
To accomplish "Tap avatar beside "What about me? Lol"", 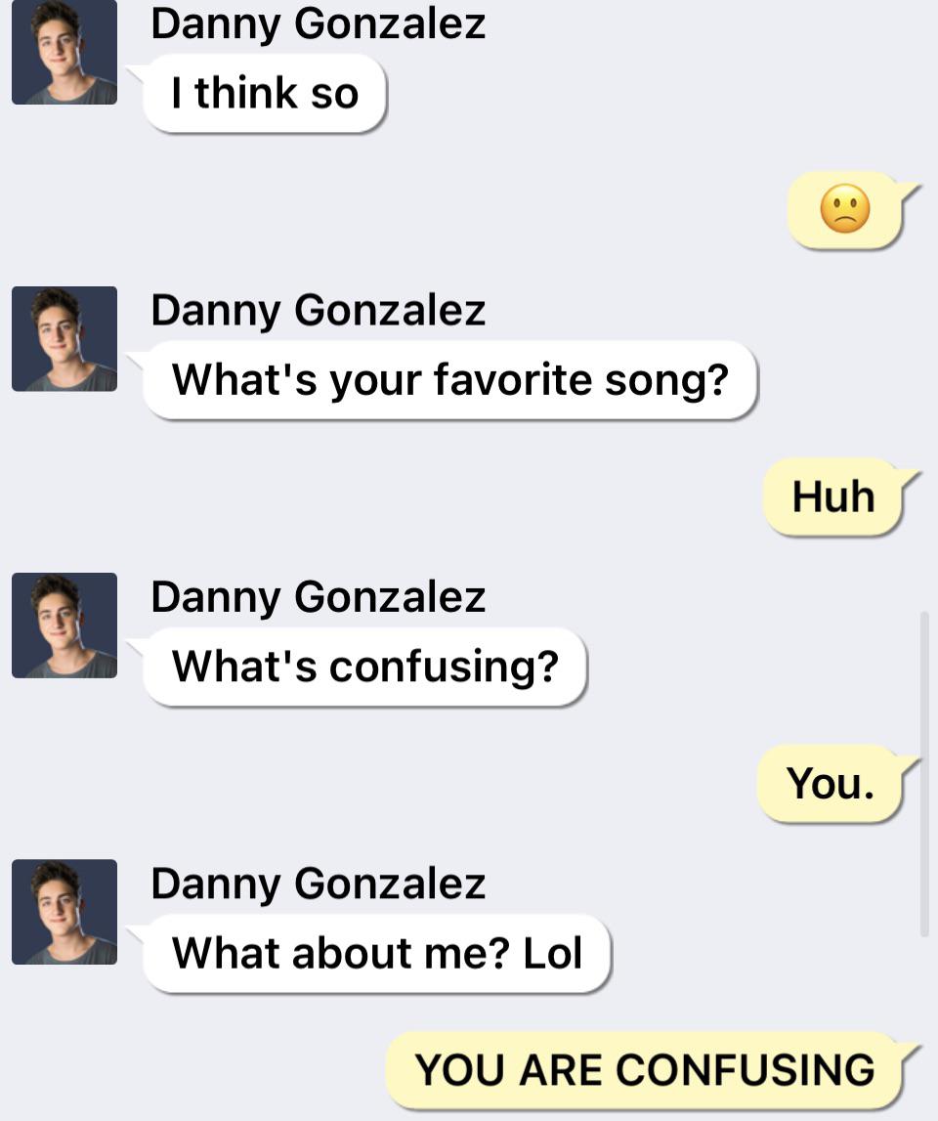I will (64, 912).
